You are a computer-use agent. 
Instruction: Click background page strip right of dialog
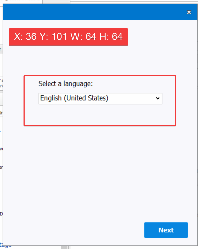tap(197, 137)
